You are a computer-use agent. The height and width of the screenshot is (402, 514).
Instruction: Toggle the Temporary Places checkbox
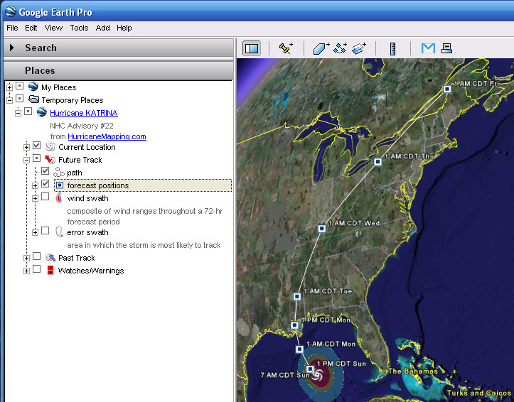(x=20, y=99)
